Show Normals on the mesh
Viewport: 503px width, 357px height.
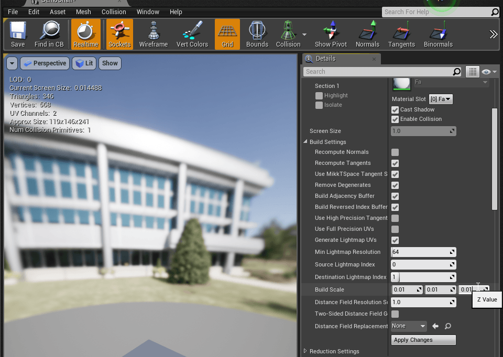[x=367, y=35]
